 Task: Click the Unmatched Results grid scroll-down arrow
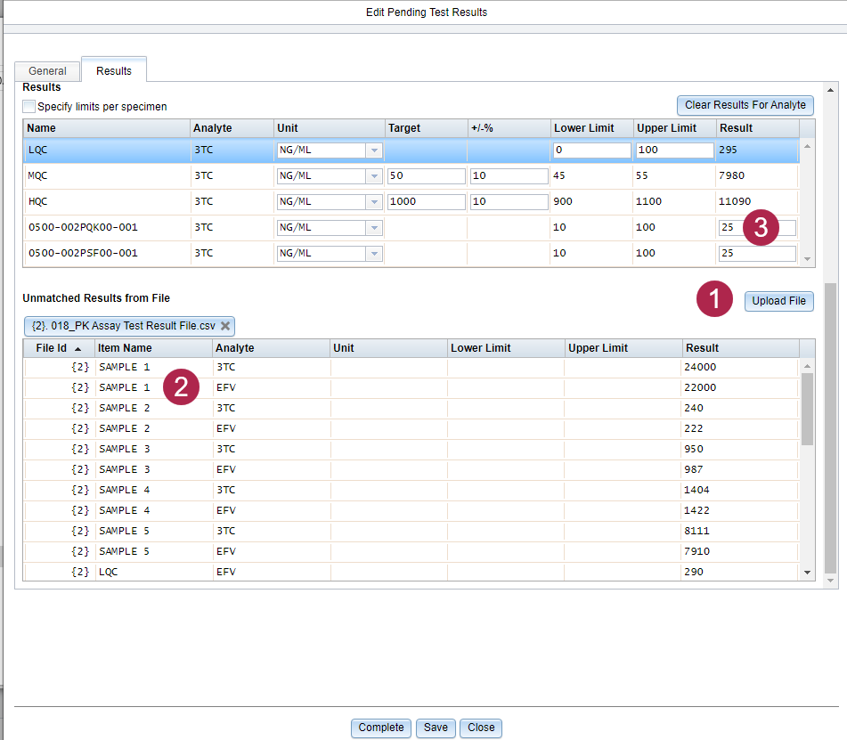point(807,573)
